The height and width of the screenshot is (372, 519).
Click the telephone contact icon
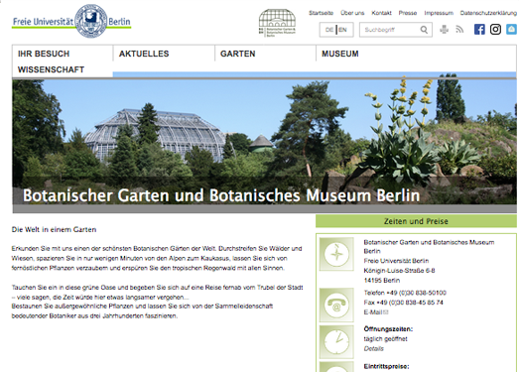click(336, 305)
